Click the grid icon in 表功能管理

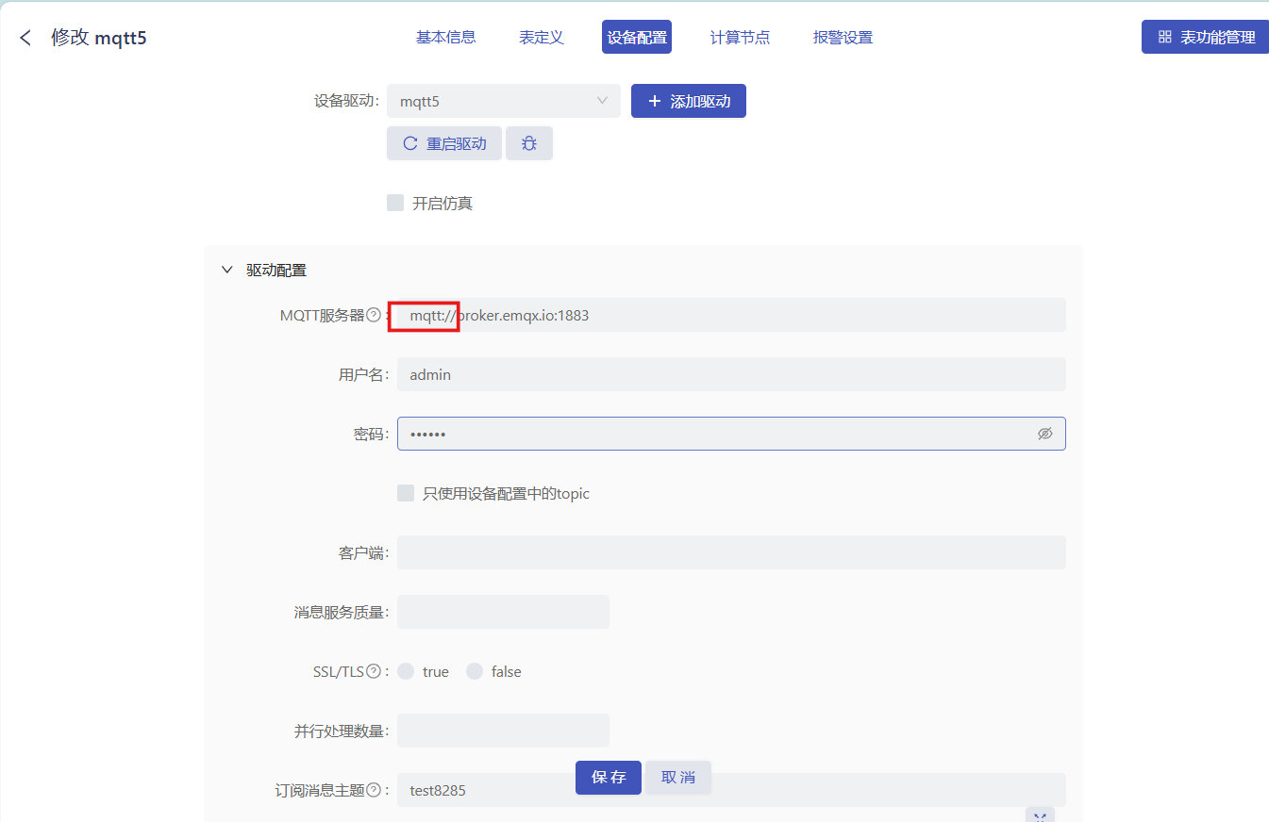1164,37
